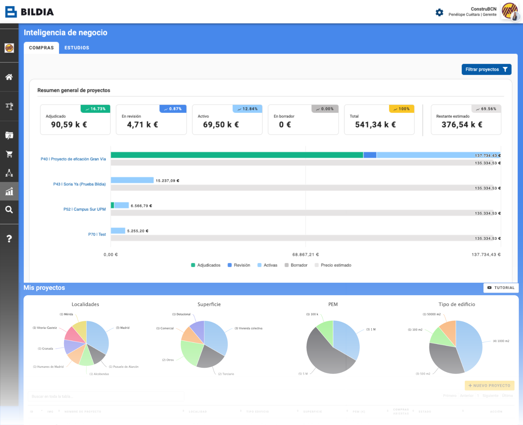Go to Siguiente page in pagination
The width and height of the screenshot is (523, 425).
point(490,396)
